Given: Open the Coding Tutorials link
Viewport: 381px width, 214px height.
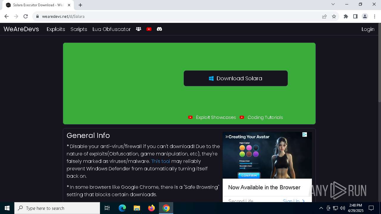Looking at the screenshot, I should [265, 117].
